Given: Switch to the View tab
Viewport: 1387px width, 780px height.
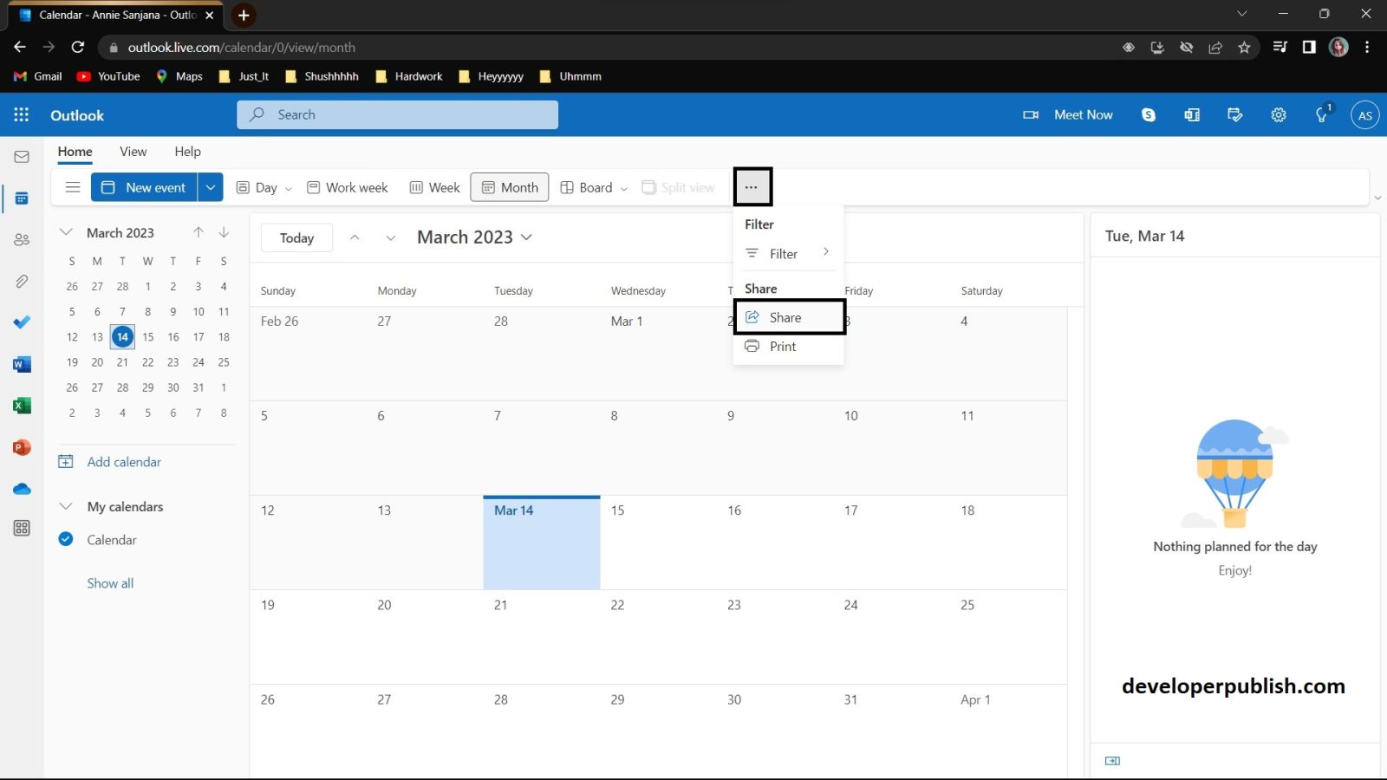Looking at the screenshot, I should (x=133, y=151).
